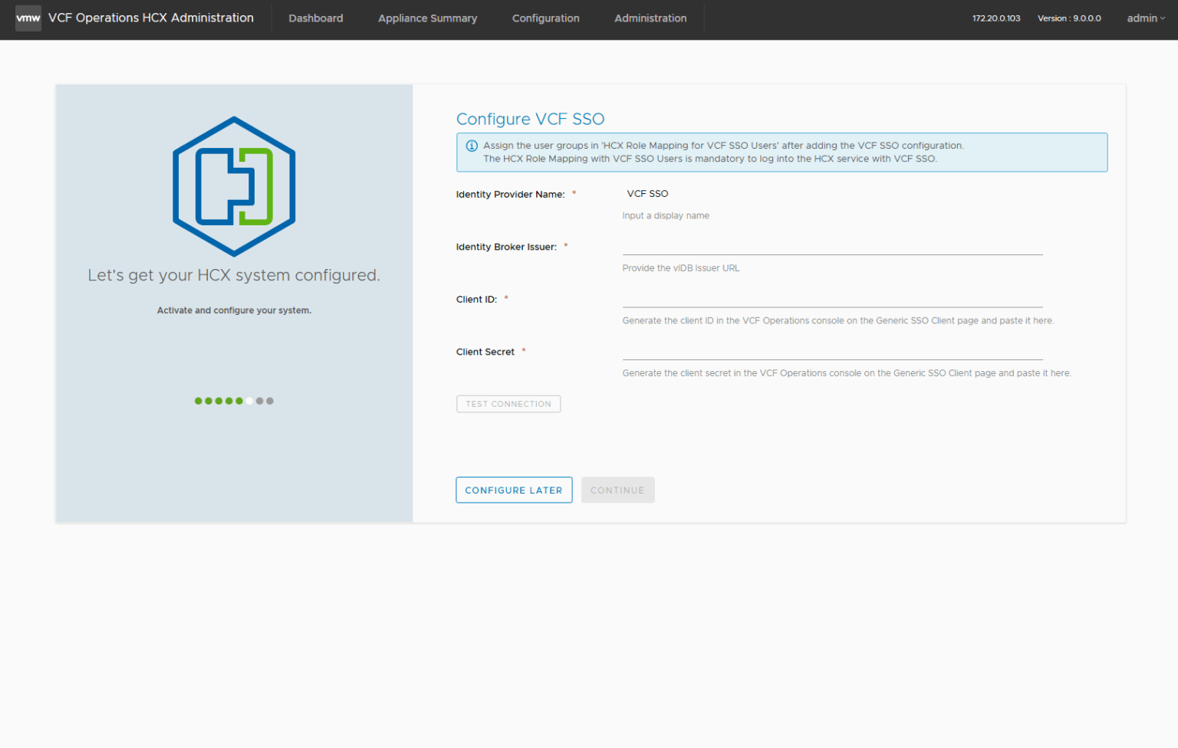Click the Configure VCF SSO heading
Image resolution: width=1178 pixels, height=748 pixels.
[x=530, y=119]
